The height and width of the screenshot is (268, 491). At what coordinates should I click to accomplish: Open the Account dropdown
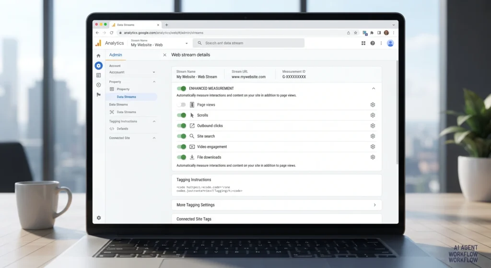tap(132, 72)
